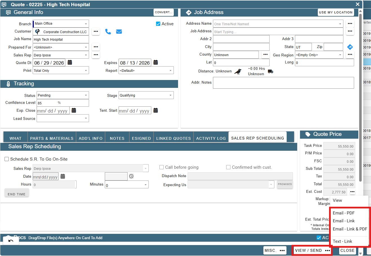Click the CLOSE button
This screenshot has width=371, height=256.
point(347,250)
